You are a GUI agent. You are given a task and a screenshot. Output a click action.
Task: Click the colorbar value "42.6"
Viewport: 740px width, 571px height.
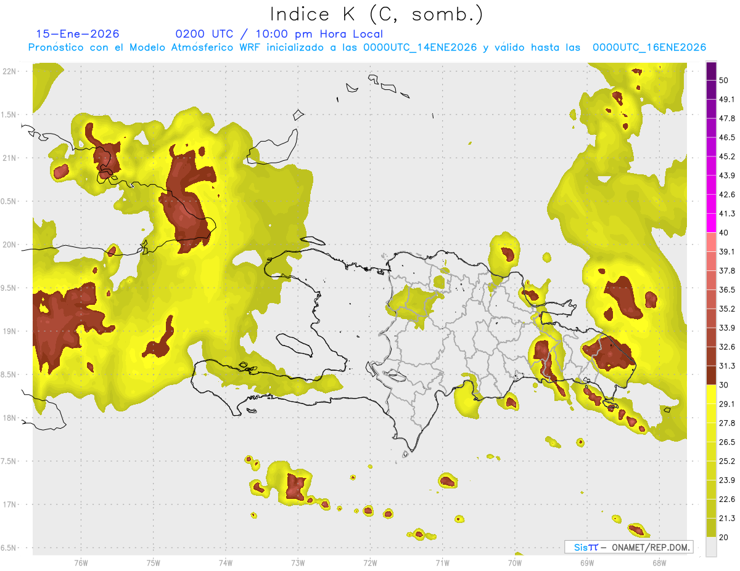pyautogui.click(x=726, y=195)
